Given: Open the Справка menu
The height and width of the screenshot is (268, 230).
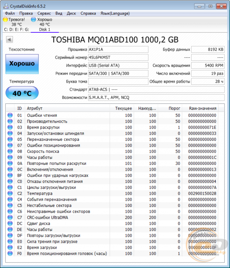Looking at the screenshot, I should [x=88, y=13].
